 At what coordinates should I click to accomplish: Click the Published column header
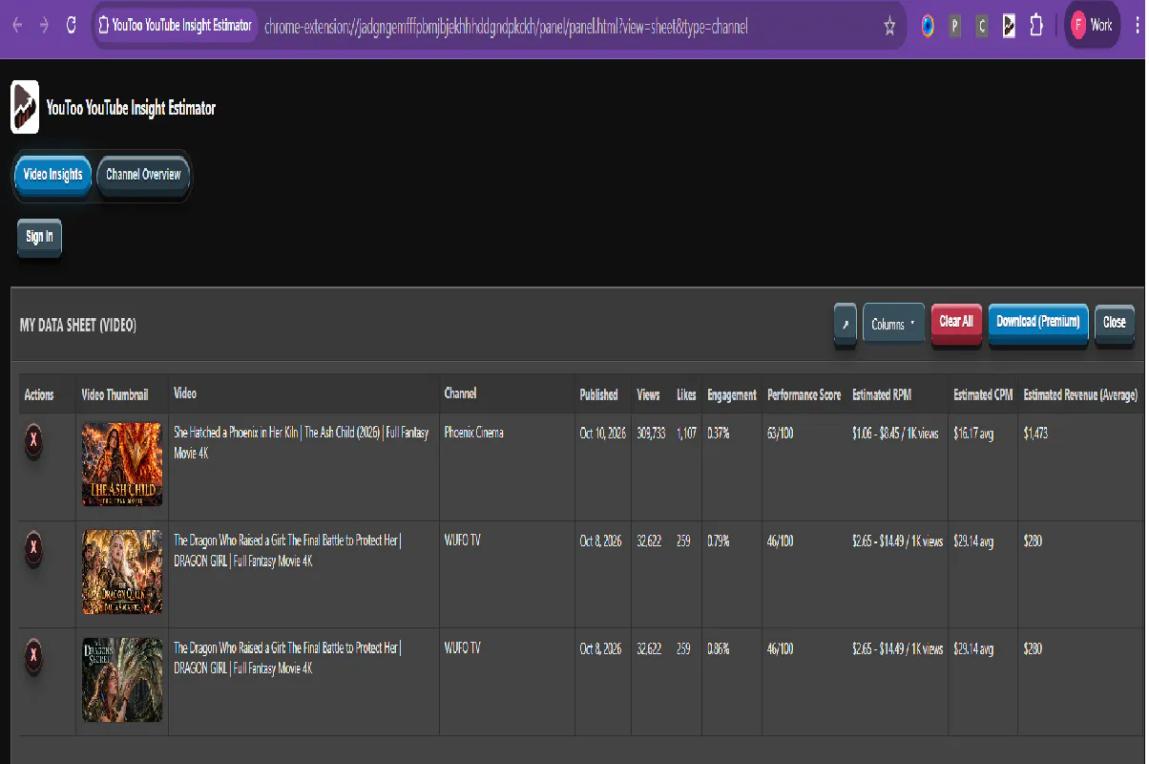(598, 394)
